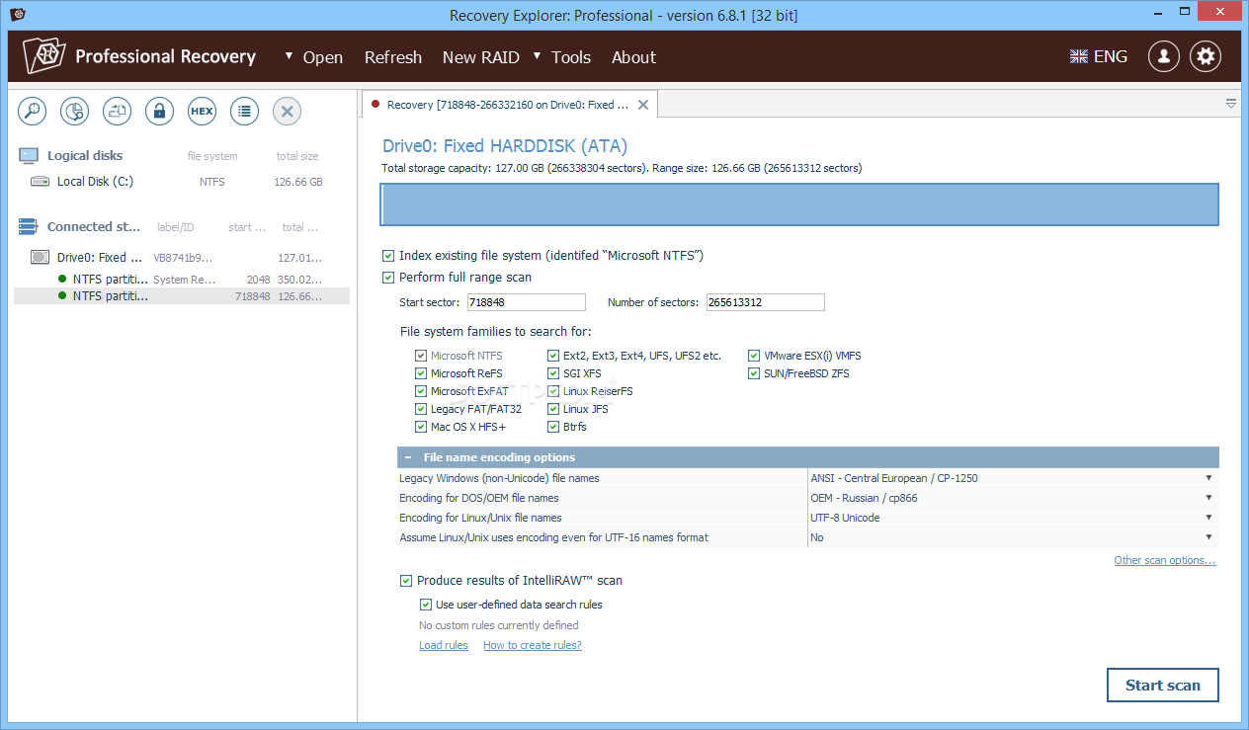Click the Professional Recovery logo
The width and height of the screenshot is (1249, 730).
click(x=44, y=57)
